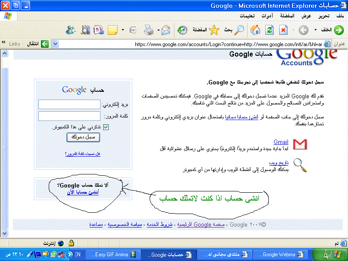Click the vertical scrollbar down arrow
This screenshot has width=348, height=261.
pos(4,233)
